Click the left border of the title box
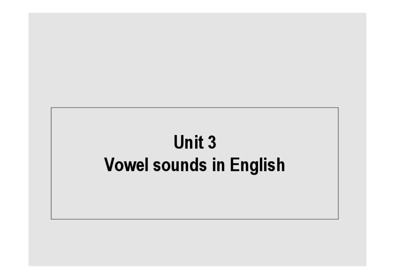This screenshot has height=279, width=395. 51,163
